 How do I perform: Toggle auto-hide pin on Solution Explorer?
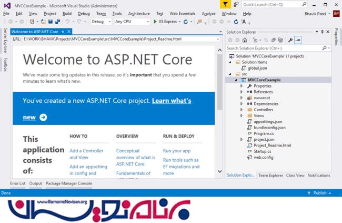(321, 32)
